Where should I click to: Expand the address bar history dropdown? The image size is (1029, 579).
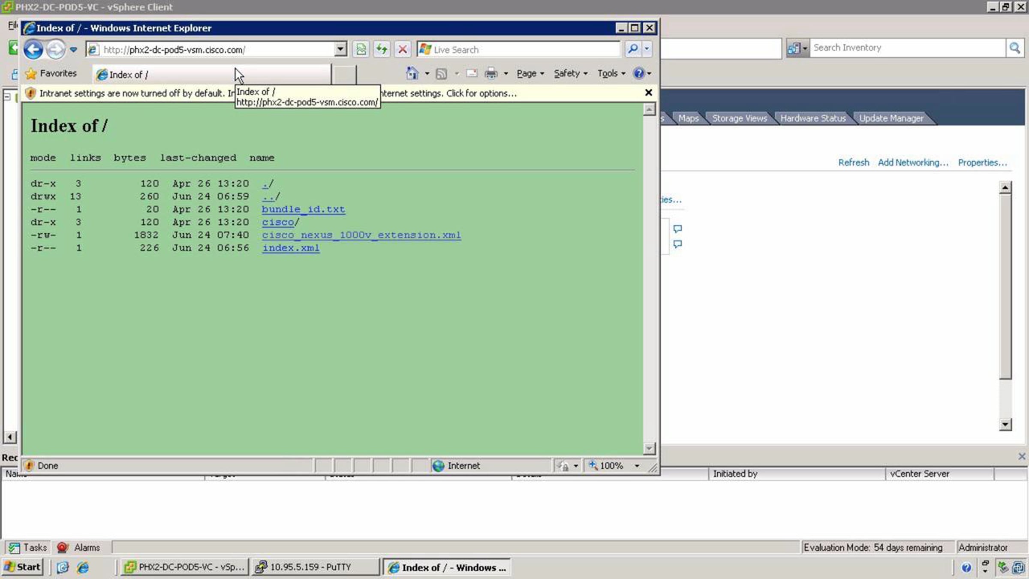click(x=340, y=49)
